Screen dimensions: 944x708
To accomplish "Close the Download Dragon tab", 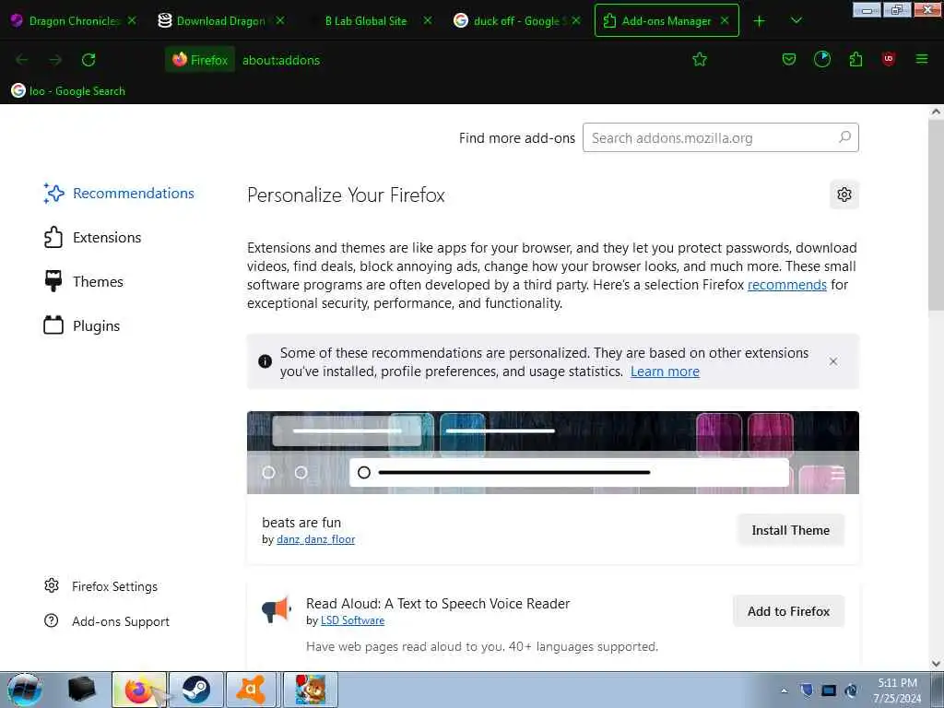I will click(x=280, y=20).
